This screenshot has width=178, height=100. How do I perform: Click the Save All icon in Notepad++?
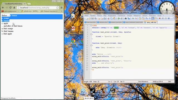tap(95, 19)
